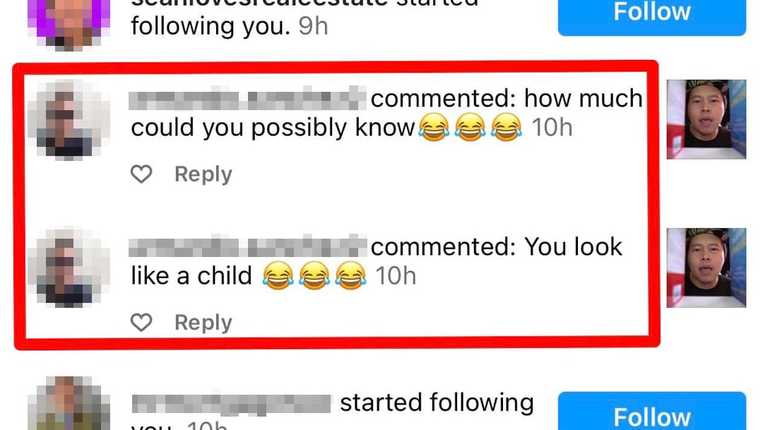Open commenter avatar next to "how much" comment

coord(69,119)
